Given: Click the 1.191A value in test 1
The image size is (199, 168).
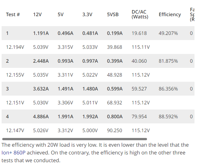Looking at the screenshot, I should click(x=41, y=33).
